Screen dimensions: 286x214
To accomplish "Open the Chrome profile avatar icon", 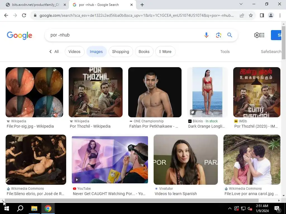I will coord(271,16).
